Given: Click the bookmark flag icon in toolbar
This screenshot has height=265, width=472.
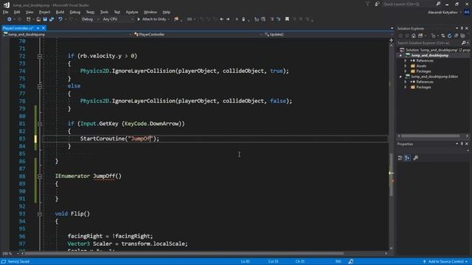Looking at the screenshot, I should tap(287, 19).
